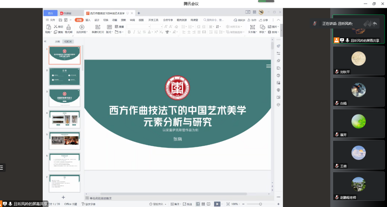Click the add slide plus icon below thumbnails

(63, 197)
